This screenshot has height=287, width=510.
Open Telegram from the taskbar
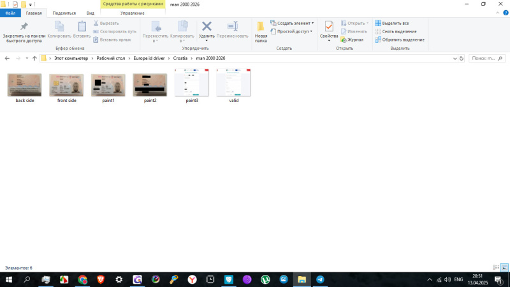tap(320, 279)
